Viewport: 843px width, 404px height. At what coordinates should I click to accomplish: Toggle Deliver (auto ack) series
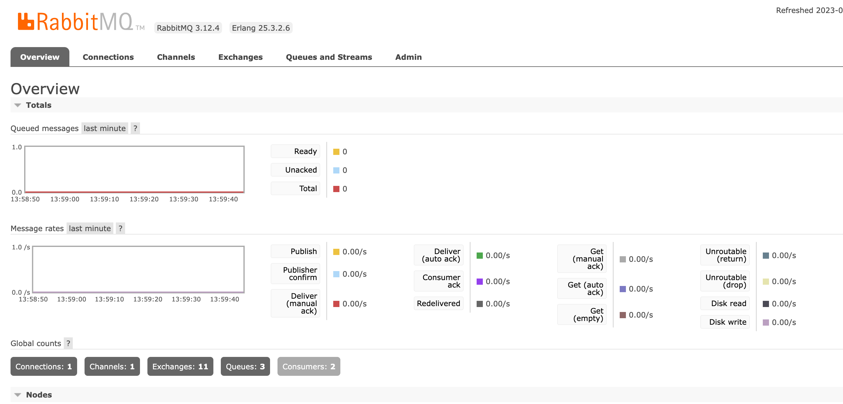[x=439, y=255]
